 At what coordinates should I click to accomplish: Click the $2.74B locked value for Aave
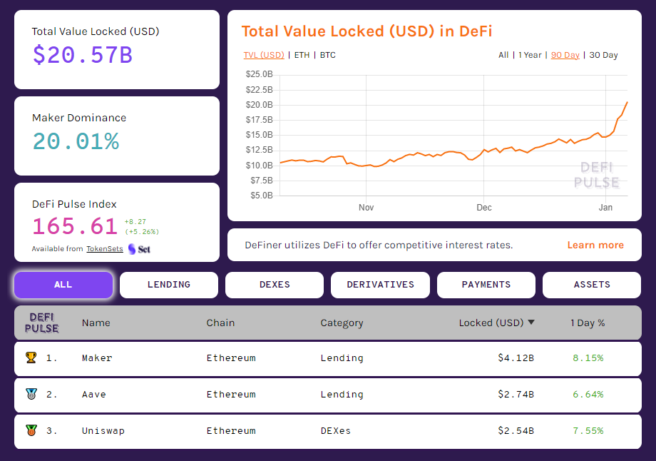[516, 395]
